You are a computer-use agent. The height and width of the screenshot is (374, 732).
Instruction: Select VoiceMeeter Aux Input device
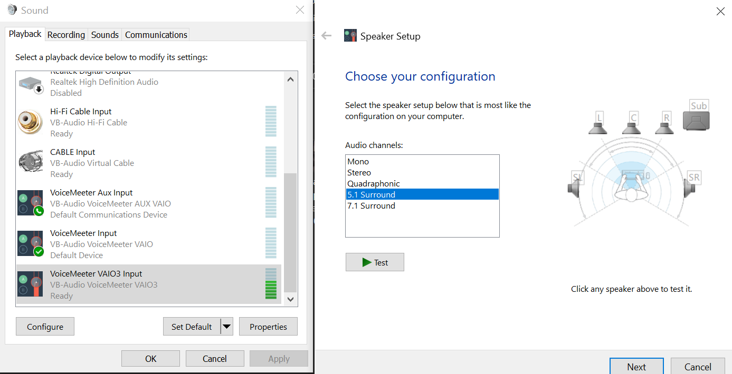(91, 193)
